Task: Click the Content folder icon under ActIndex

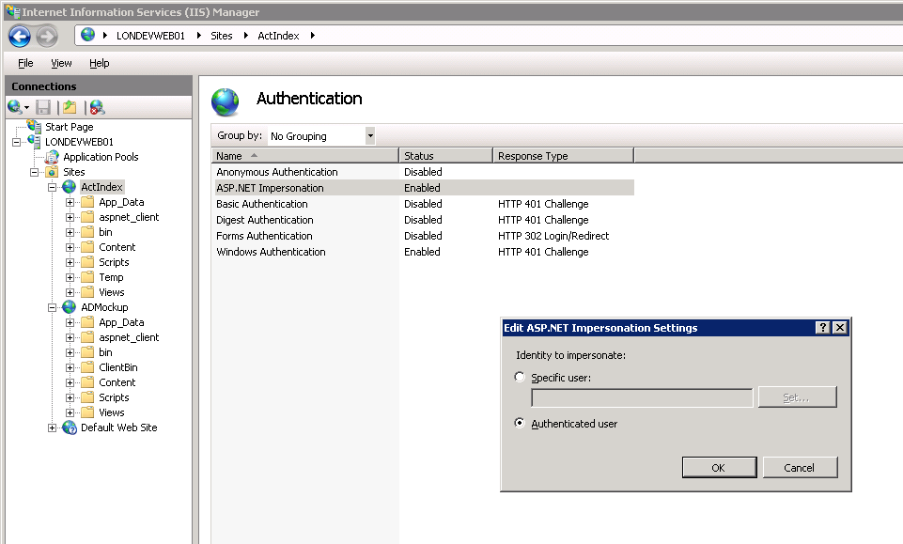Action: (87, 247)
